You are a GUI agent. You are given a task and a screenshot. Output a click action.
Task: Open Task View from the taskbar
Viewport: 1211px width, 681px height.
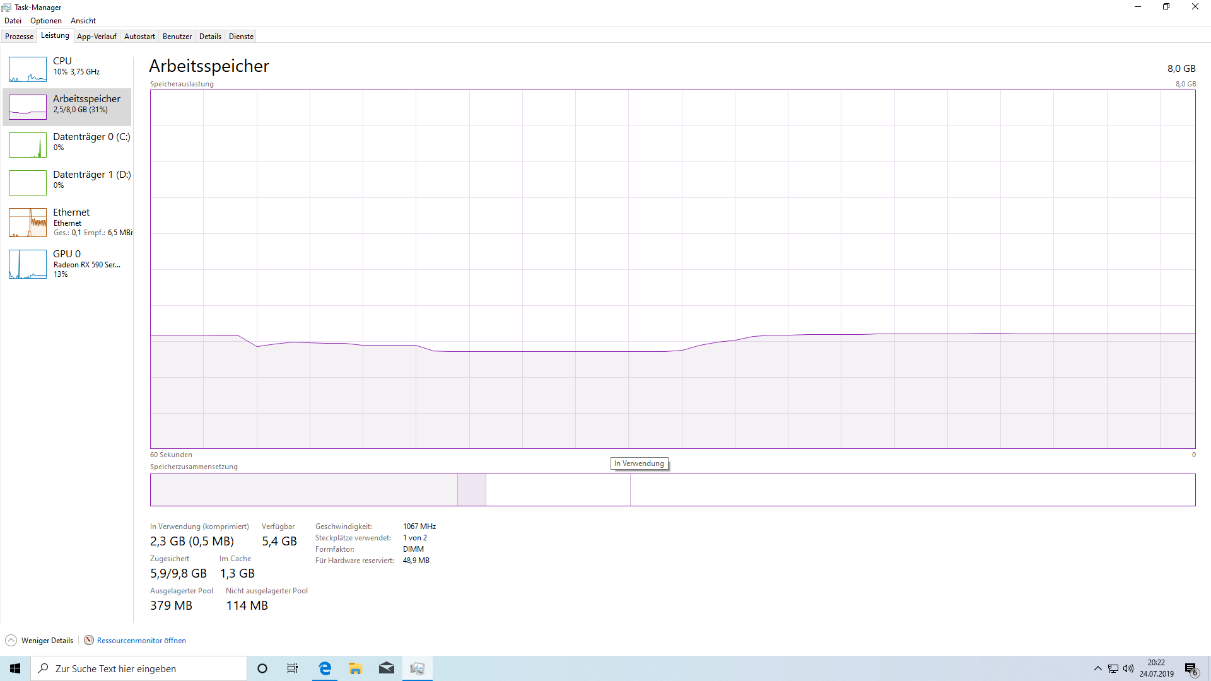click(293, 668)
